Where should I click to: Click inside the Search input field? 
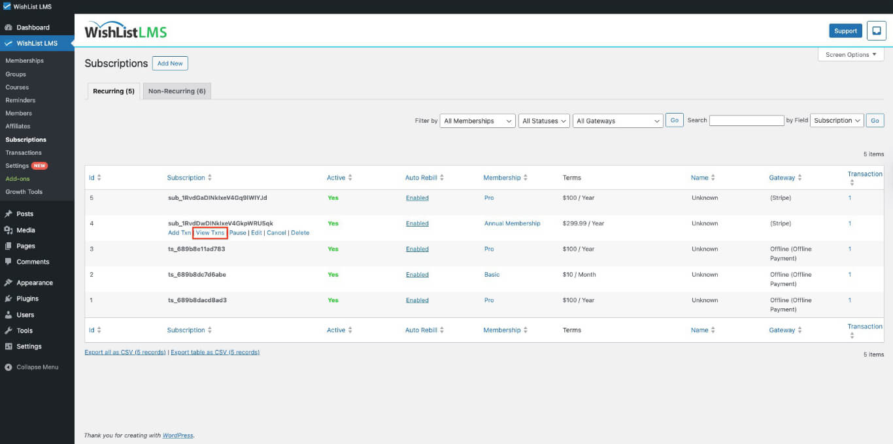747,120
